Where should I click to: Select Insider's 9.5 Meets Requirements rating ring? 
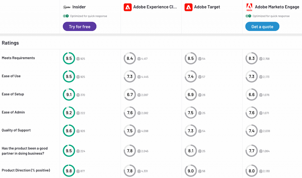click(69, 58)
